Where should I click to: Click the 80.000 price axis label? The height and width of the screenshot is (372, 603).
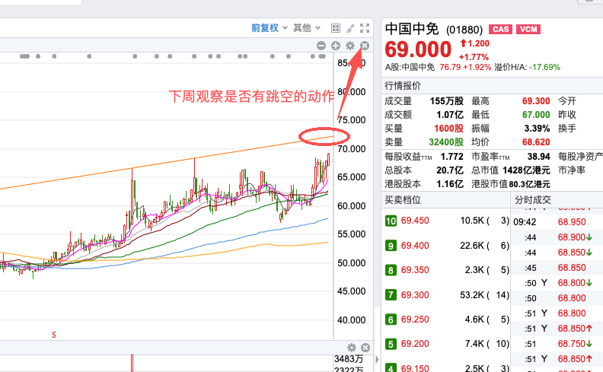(x=352, y=92)
